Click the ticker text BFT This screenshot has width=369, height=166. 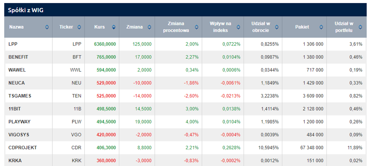[77, 57]
